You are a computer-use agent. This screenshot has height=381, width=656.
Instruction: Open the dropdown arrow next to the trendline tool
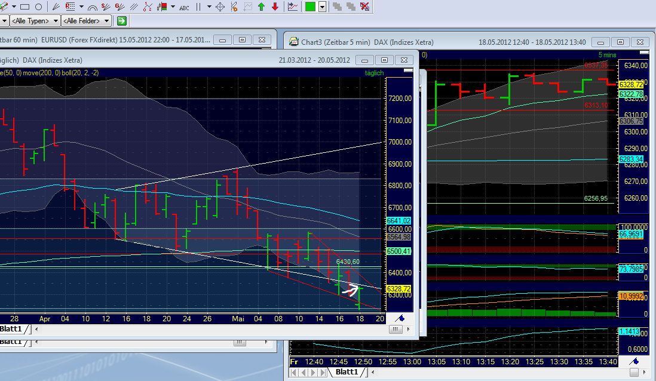tap(80, 7)
